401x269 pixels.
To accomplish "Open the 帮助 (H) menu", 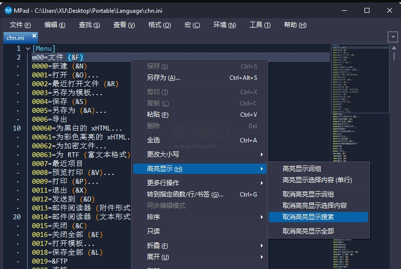I will (295, 25).
